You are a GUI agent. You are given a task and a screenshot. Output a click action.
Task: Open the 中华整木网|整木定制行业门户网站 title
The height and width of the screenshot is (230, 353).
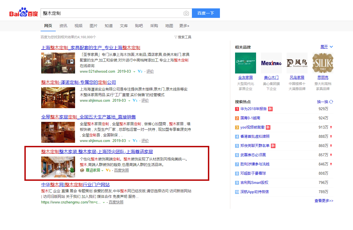(75, 184)
